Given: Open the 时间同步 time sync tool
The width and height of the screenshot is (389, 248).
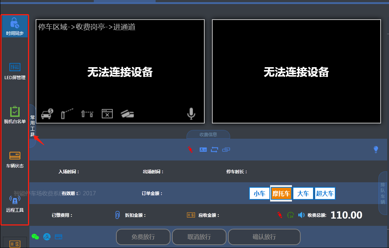Looking at the screenshot, I should (x=15, y=27).
